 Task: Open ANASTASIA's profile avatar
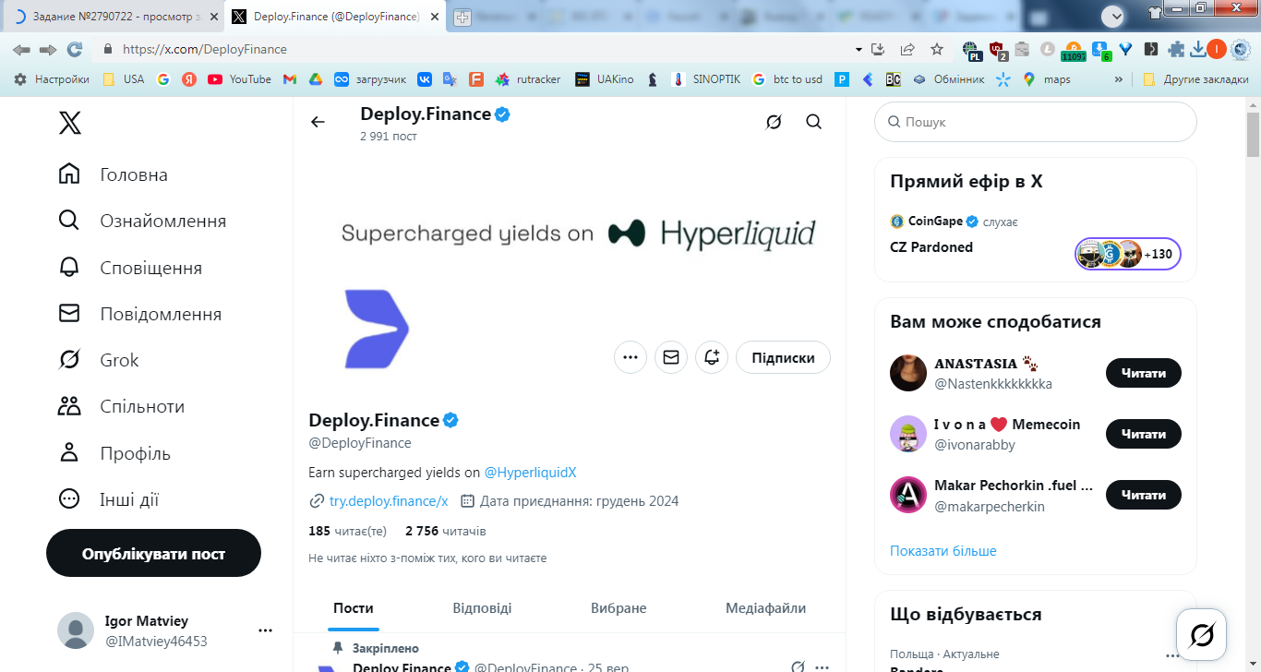pyautogui.click(x=908, y=373)
